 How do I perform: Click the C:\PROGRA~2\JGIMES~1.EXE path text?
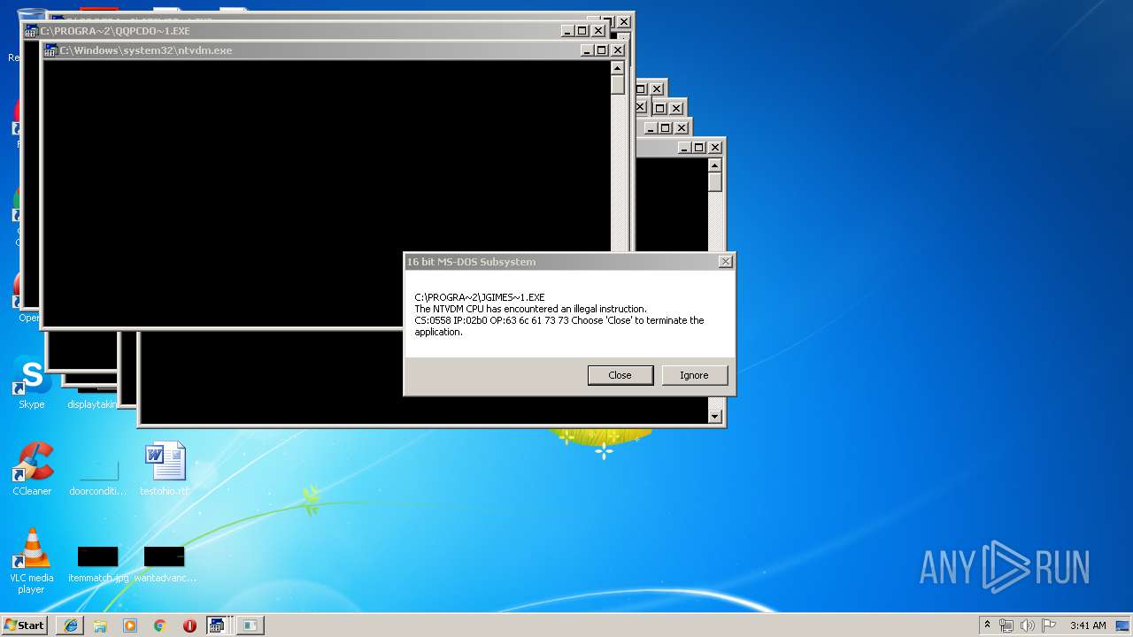(480, 297)
